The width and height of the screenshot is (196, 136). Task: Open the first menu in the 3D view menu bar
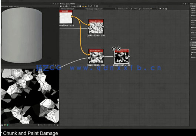tap(4, 6)
